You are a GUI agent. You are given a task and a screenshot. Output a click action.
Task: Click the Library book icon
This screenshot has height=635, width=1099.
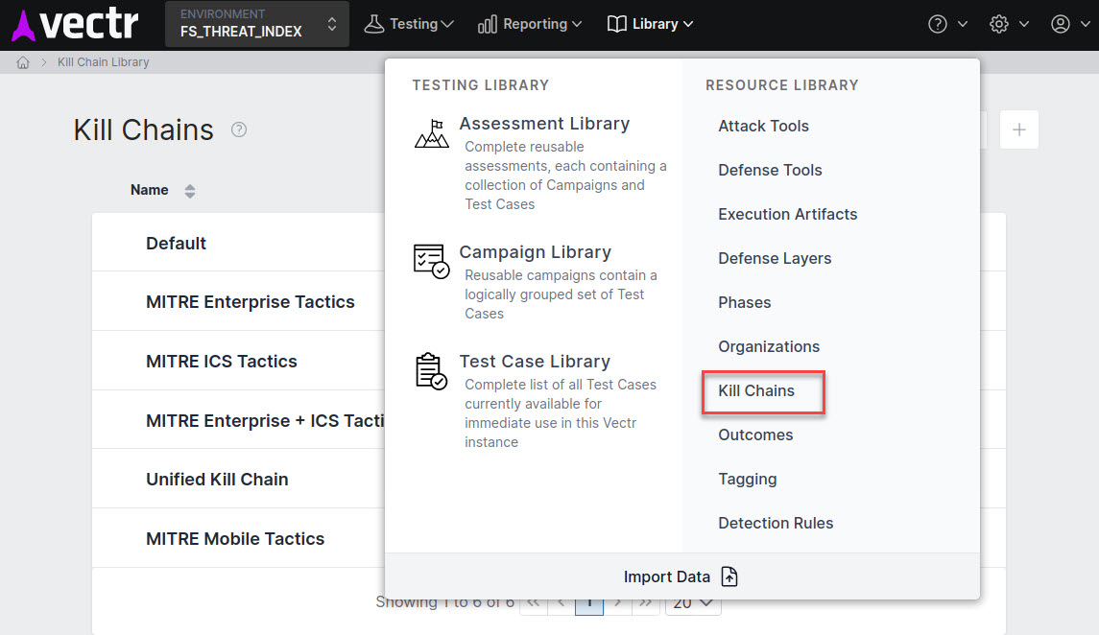point(617,24)
